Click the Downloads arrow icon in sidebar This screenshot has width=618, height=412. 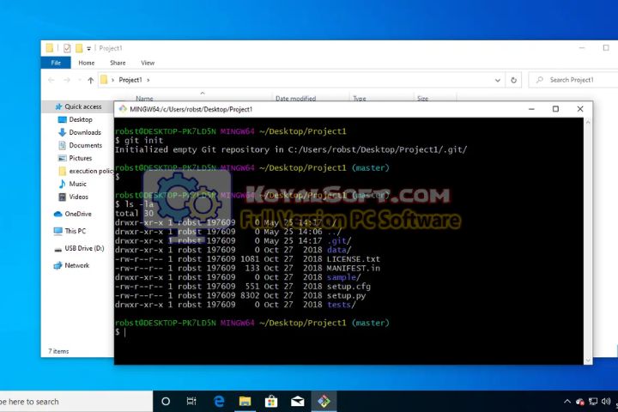(62, 132)
